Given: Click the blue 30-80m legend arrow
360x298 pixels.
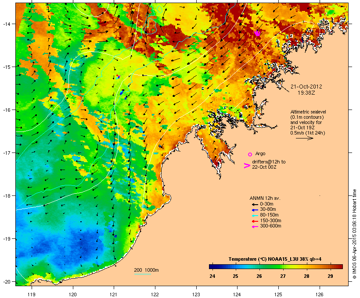Looking at the screenshot, I should click(255, 210).
